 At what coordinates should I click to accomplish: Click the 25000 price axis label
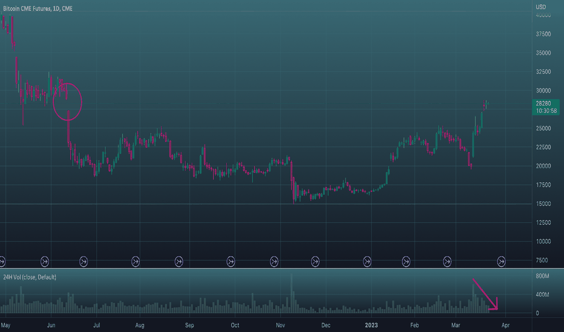click(543, 129)
